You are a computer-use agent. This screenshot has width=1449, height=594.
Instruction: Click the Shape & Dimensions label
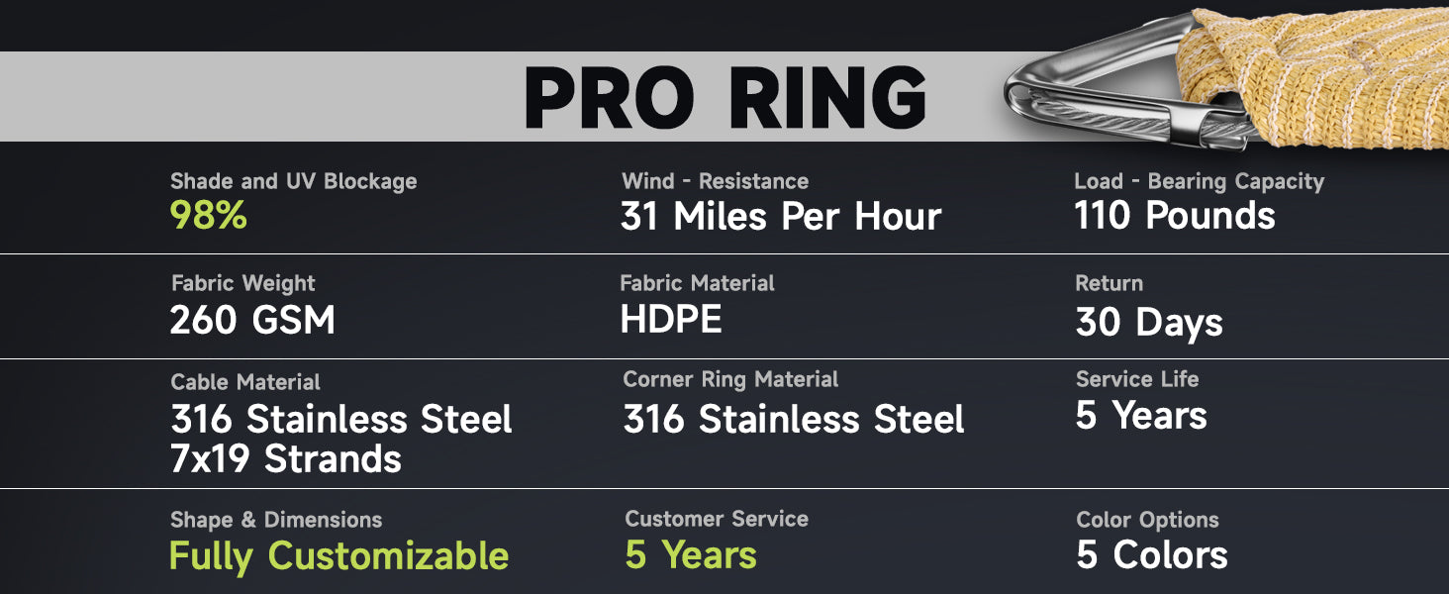pos(276,520)
